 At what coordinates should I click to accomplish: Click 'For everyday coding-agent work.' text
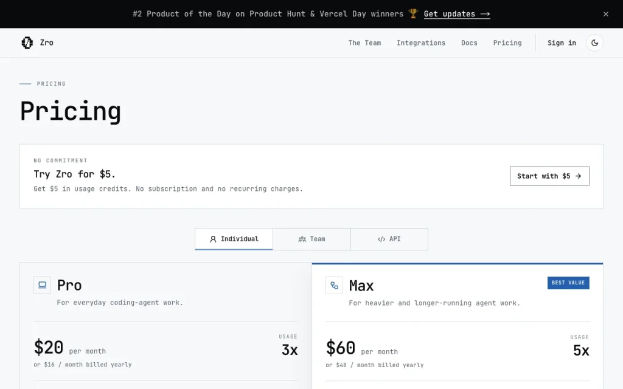coord(120,303)
